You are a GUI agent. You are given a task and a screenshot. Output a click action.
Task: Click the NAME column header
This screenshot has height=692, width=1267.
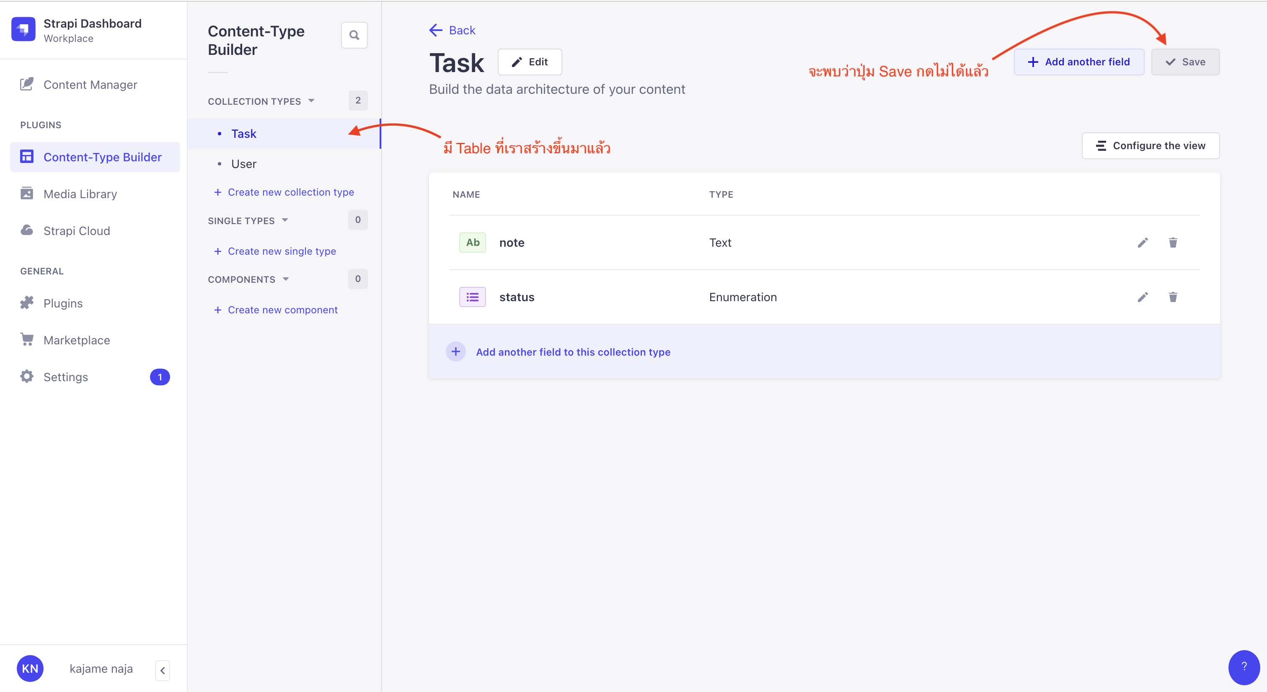[466, 194]
